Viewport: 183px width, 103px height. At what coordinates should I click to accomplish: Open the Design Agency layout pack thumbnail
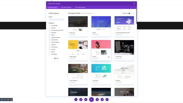click(78, 48)
